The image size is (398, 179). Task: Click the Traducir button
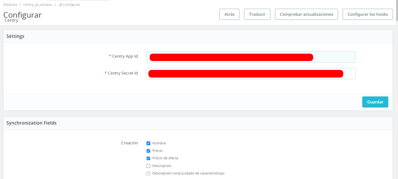[x=257, y=14]
